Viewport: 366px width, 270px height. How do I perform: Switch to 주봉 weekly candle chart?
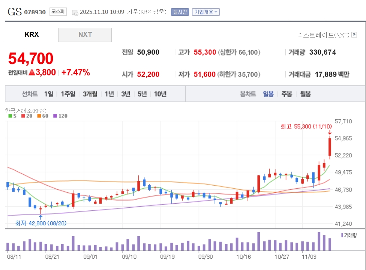(286, 94)
